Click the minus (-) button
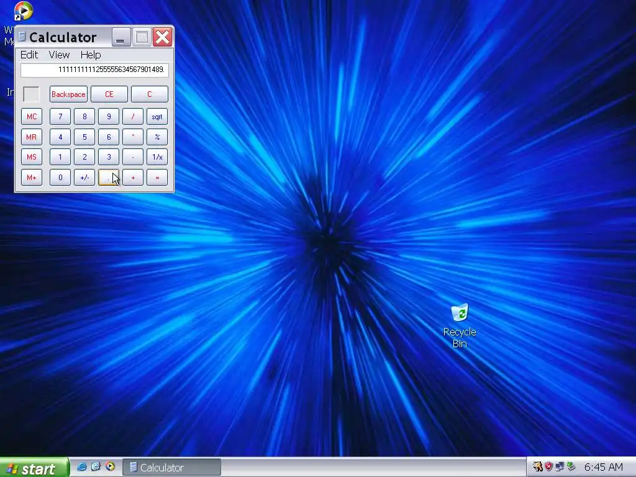The height and width of the screenshot is (477, 636). tap(133, 157)
